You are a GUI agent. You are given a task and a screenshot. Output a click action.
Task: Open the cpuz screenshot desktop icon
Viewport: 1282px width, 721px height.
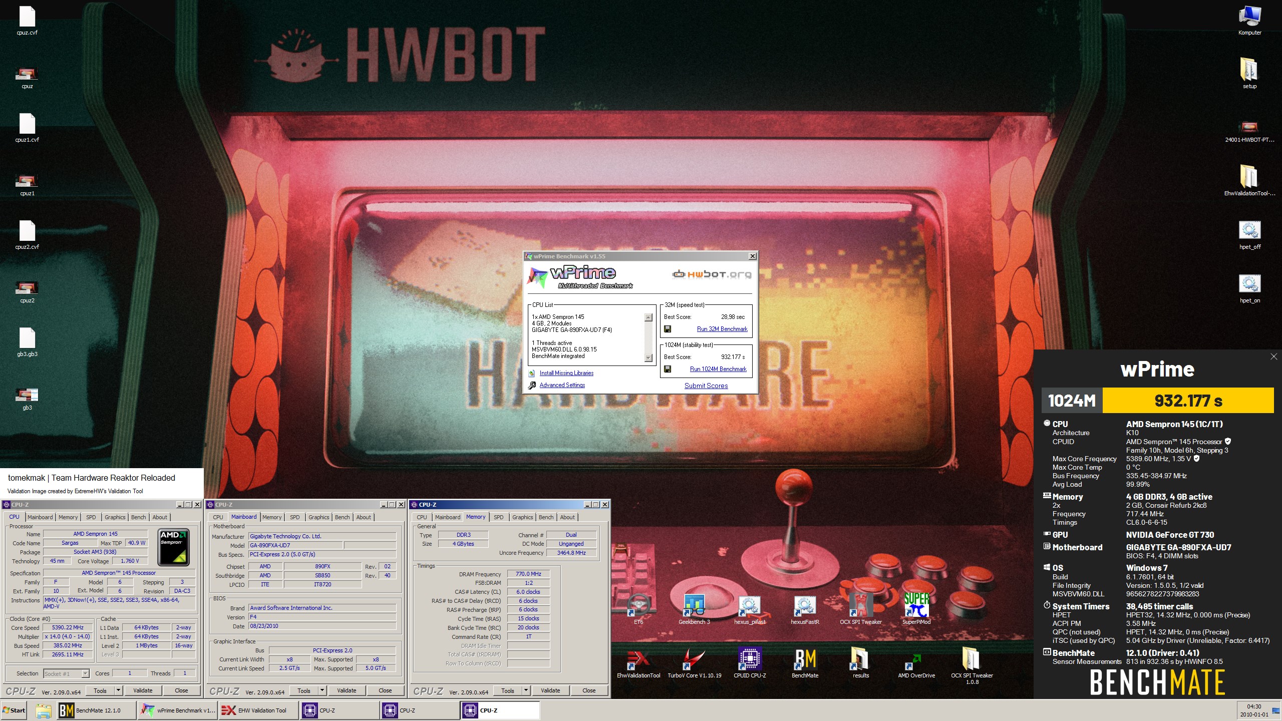(x=27, y=78)
